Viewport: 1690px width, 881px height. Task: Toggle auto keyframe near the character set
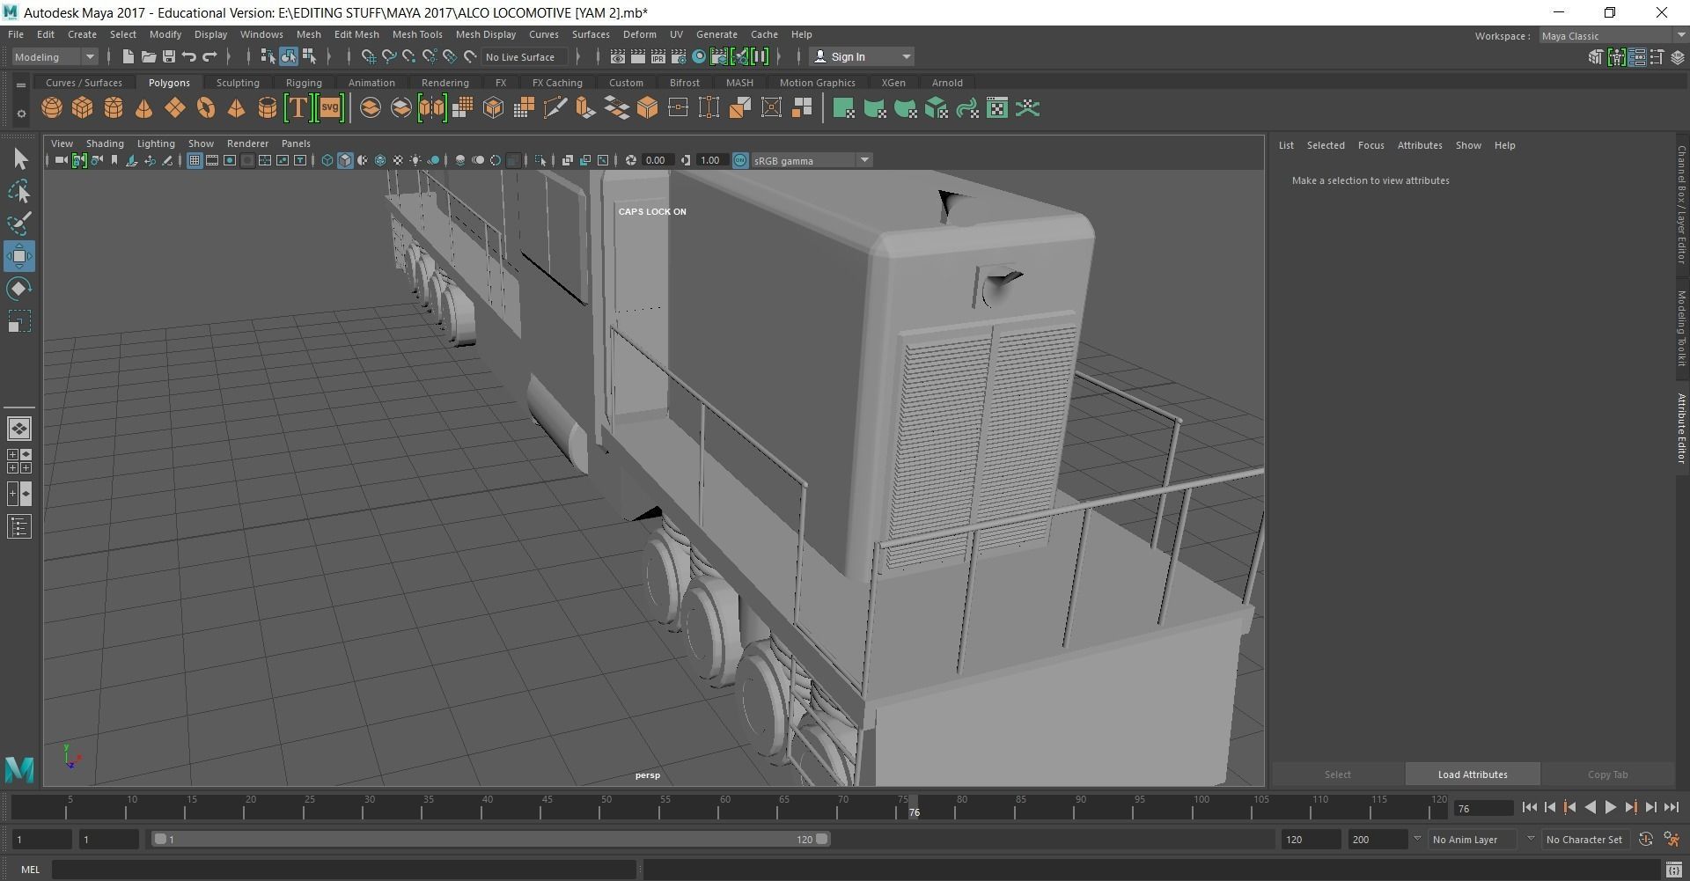(x=1645, y=840)
